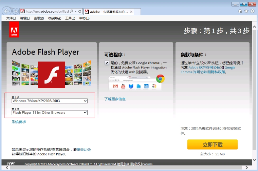
Task: Click the region map icon in the footer
Action: [x=11, y=164]
